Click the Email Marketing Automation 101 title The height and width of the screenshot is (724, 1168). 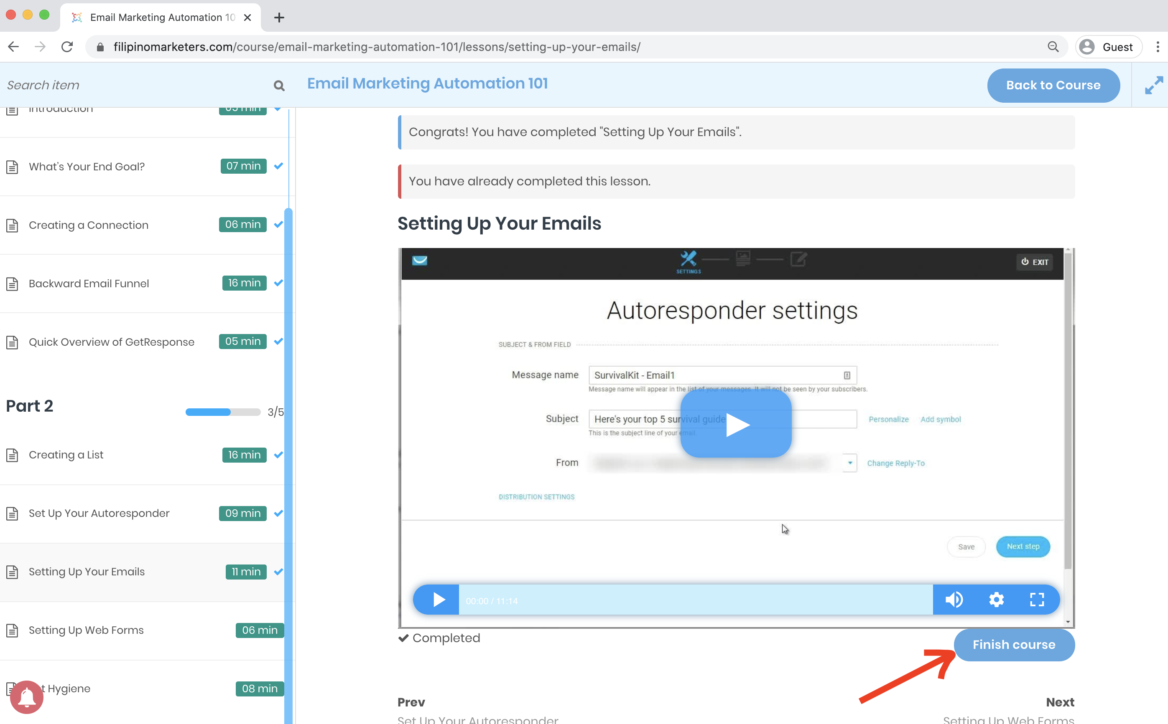(427, 84)
